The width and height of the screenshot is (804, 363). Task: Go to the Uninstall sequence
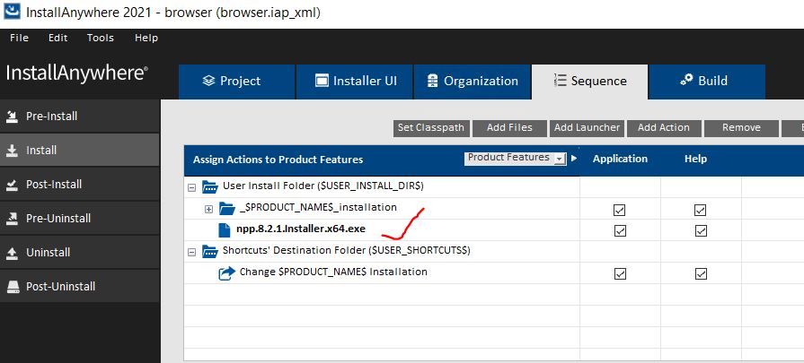[79, 253]
